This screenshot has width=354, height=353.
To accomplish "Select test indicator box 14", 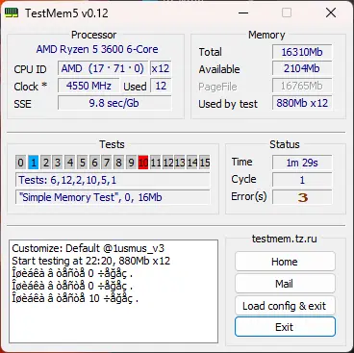I will [192, 163].
